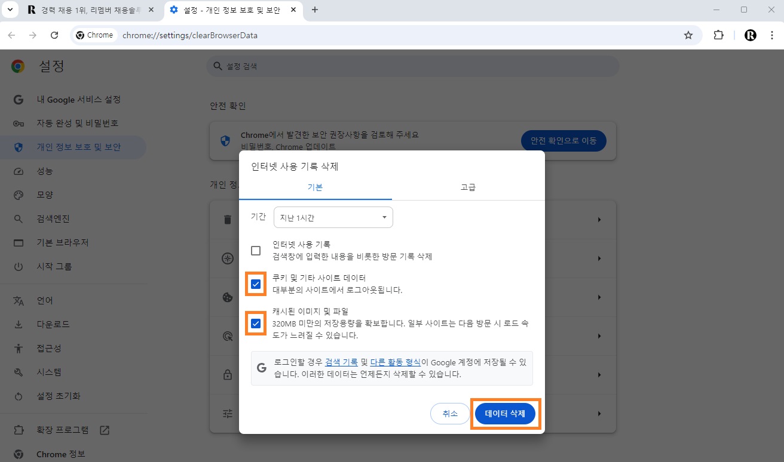Select 개인 정보 보호 및 보안 in the sidebar
The height and width of the screenshot is (462, 784).
[73, 147]
